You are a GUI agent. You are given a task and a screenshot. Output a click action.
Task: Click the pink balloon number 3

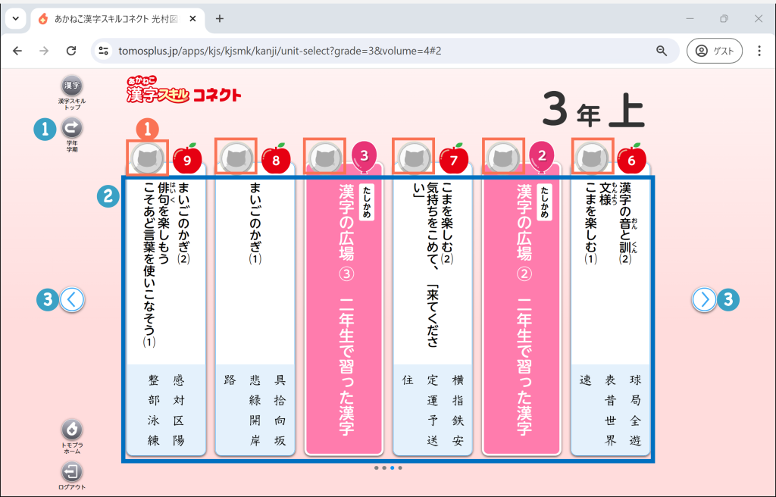(365, 158)
